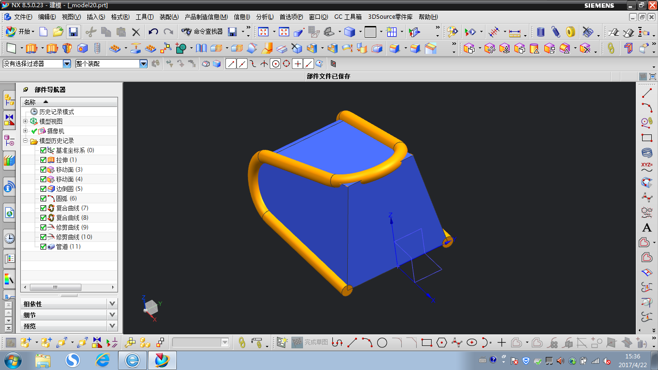Toggle checkbox for 圆弧 (6)
Screen dimensions: 658x370
coord(43,198)
